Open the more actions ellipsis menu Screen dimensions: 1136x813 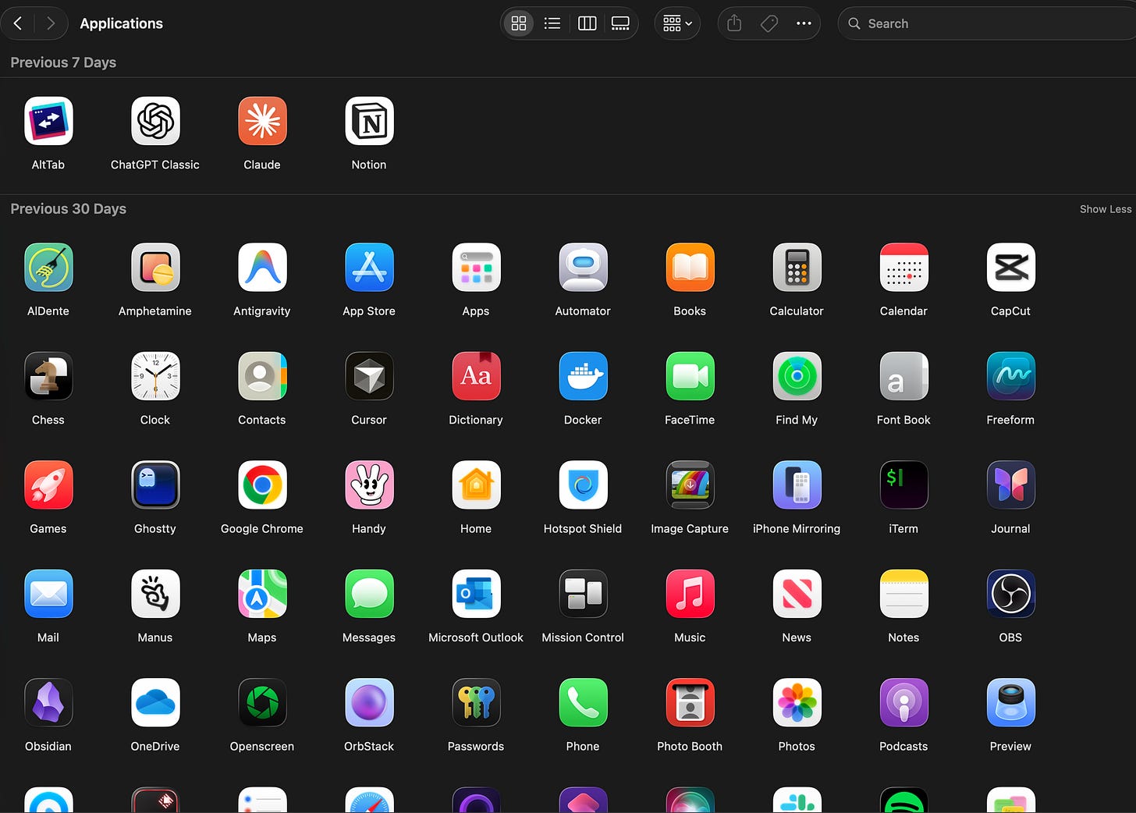tap(804, 23)
